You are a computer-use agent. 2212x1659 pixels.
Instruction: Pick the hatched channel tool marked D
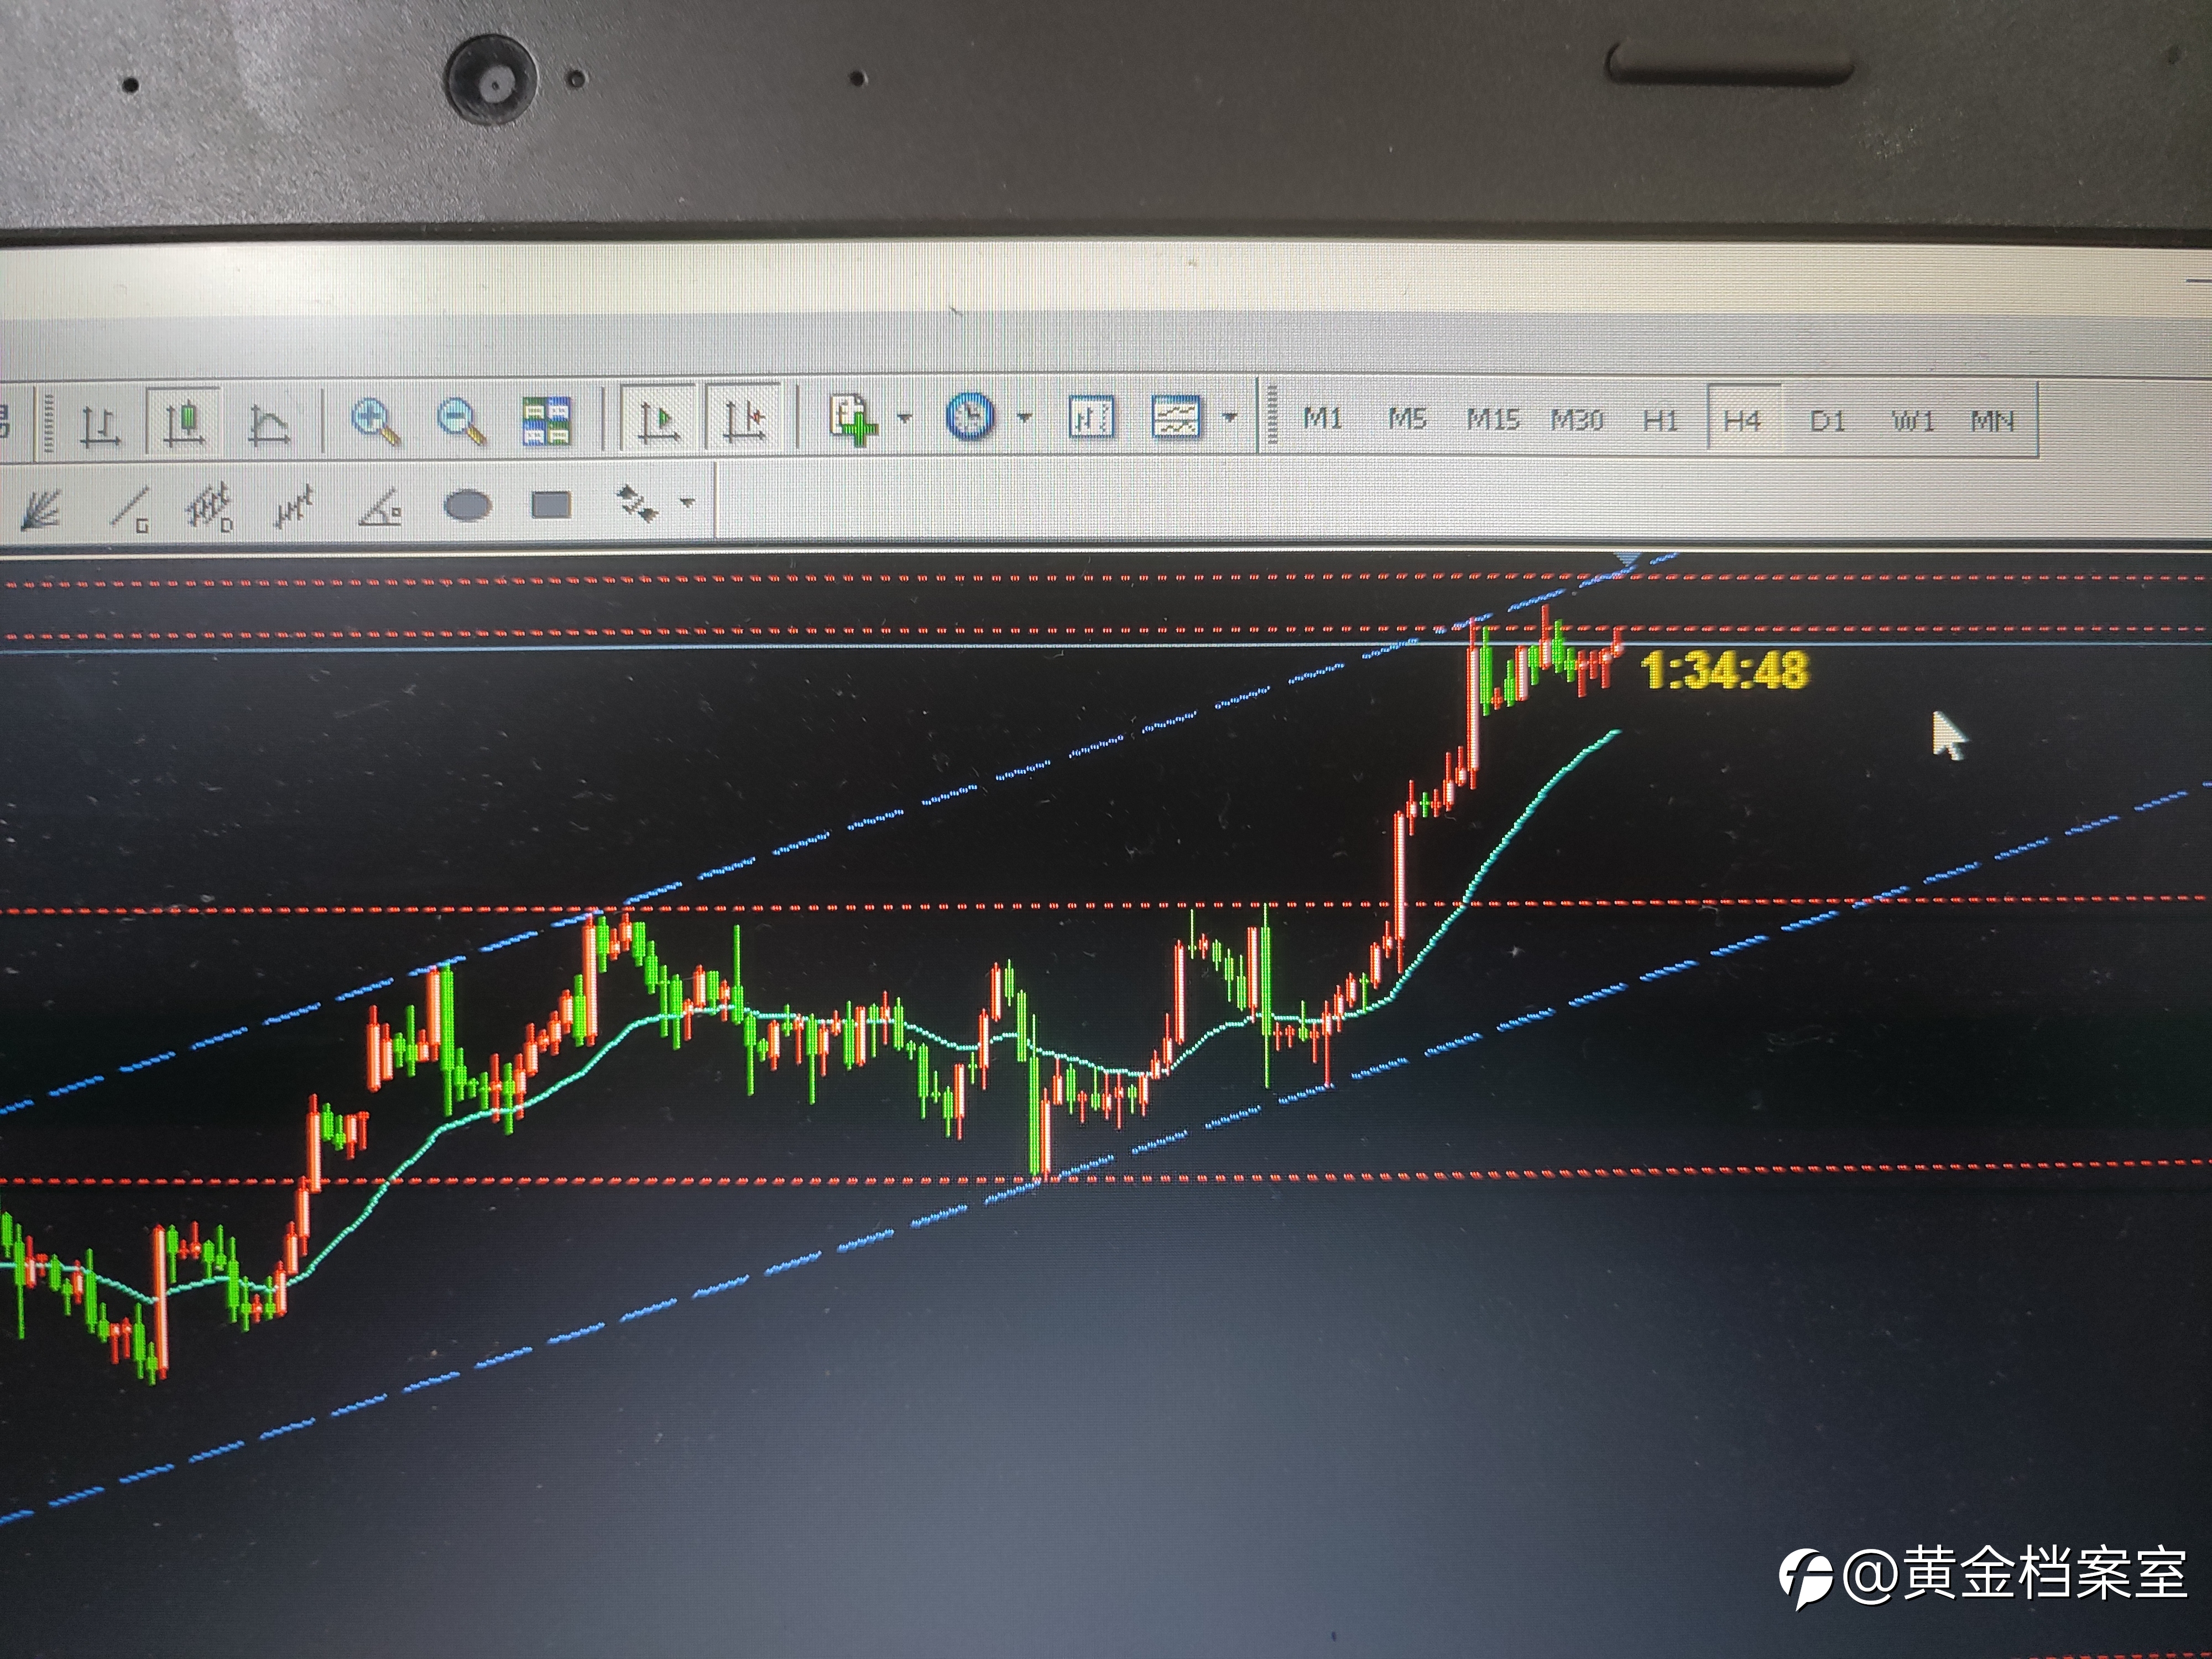coord(210,506)
